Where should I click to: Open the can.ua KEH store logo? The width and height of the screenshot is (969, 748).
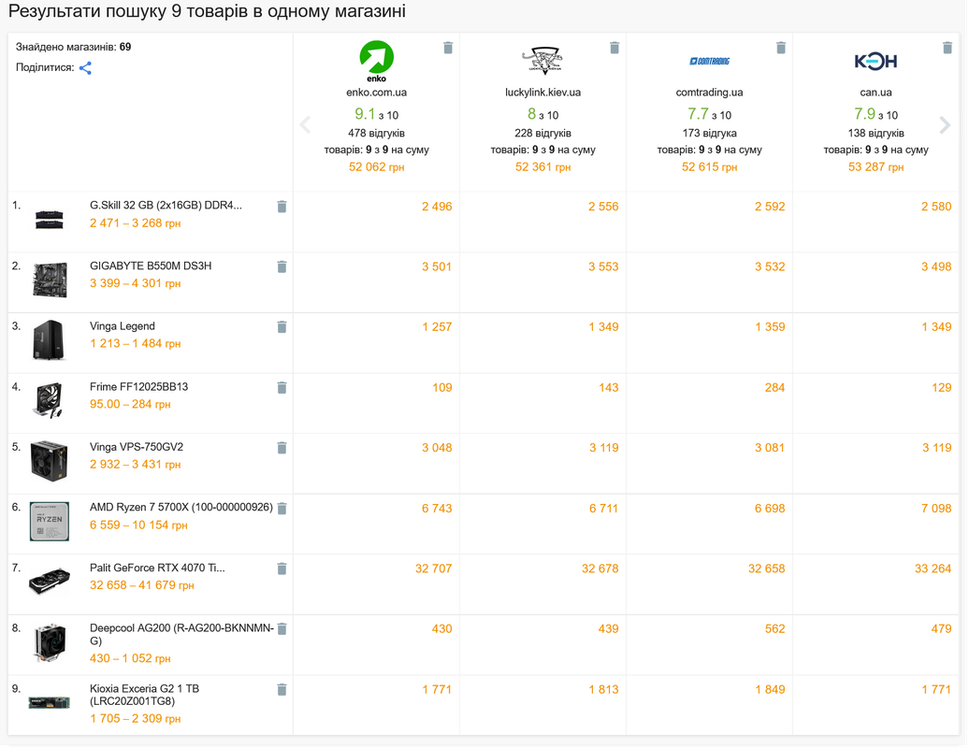coord(875,61)
